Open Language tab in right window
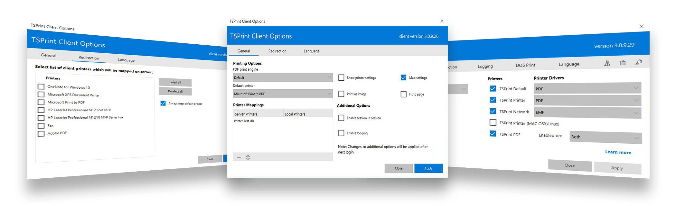The width and height of the screenshot is (676, 206). click(569, 64)
